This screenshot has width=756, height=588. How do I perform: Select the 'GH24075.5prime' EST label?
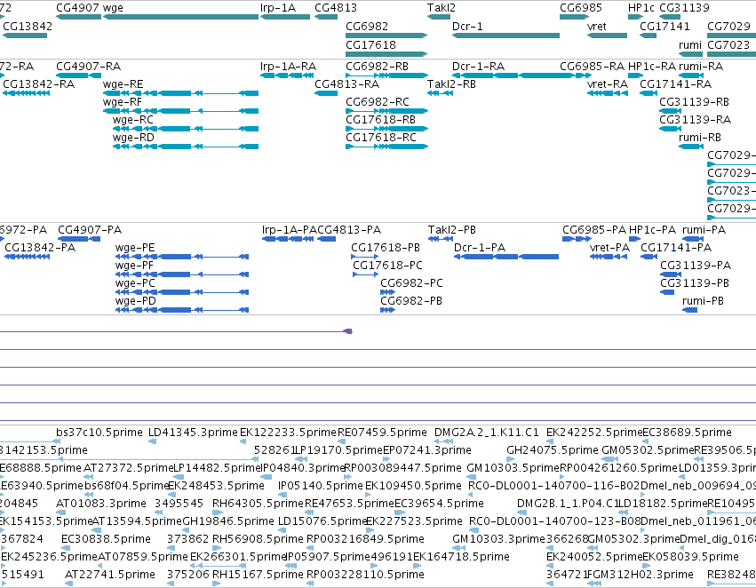coord(552,450)
